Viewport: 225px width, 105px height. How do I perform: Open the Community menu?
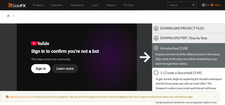[77, 5]
